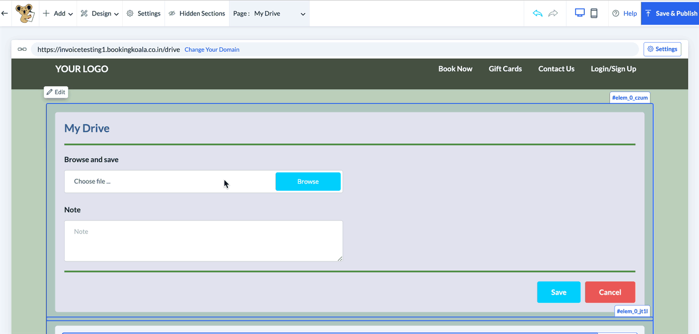Open the Add dropdown menu
This screenshot has height=334, width=699.
tap(58, 13)
